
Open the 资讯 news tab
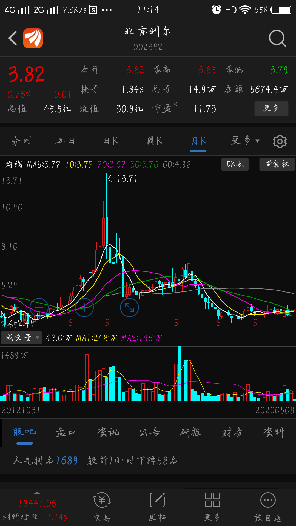(108, 432)
